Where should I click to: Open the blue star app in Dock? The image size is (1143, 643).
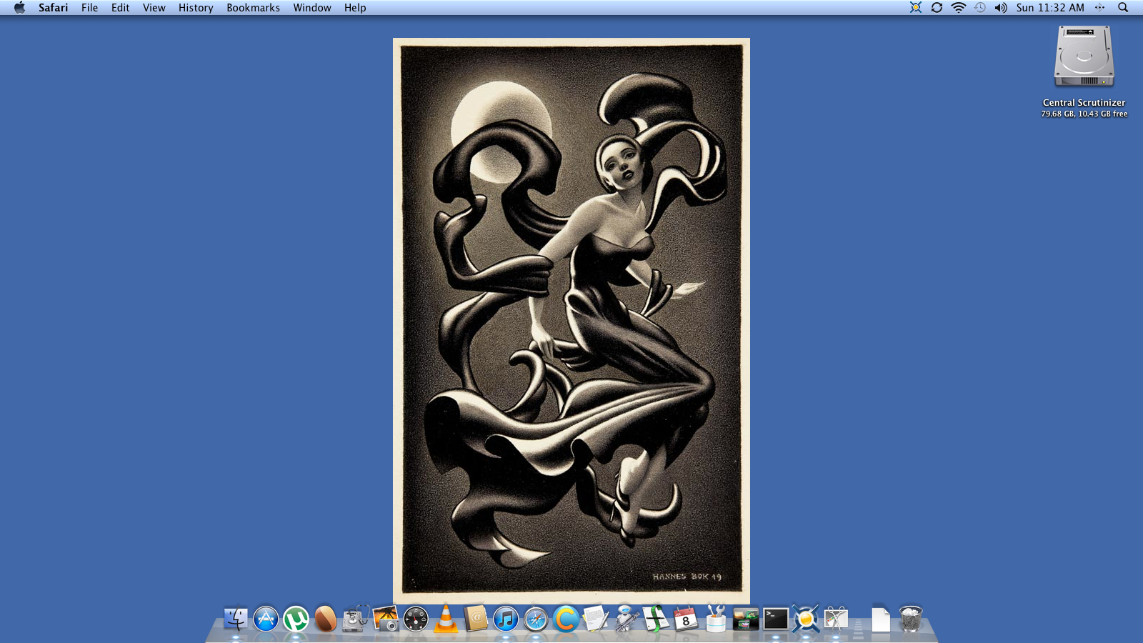pyautogui.click(x=806, y=619)
